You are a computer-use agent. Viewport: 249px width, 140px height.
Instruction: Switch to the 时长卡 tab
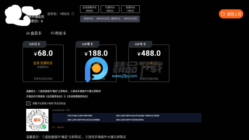click(58, 33)
